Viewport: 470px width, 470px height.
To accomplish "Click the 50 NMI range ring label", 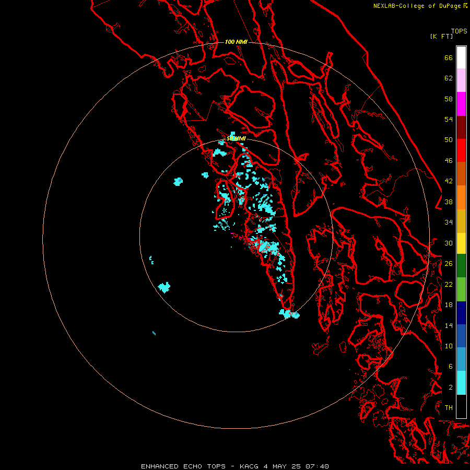I will 236,138.
